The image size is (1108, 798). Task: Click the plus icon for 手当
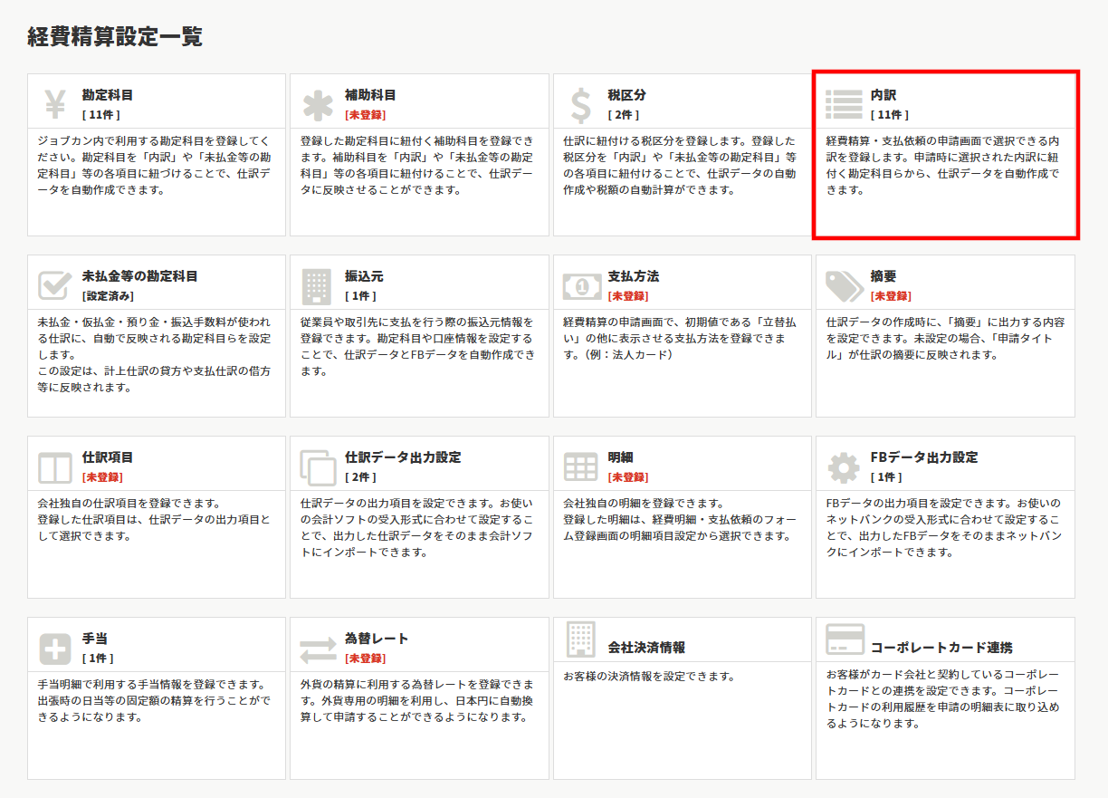(55, 649)
